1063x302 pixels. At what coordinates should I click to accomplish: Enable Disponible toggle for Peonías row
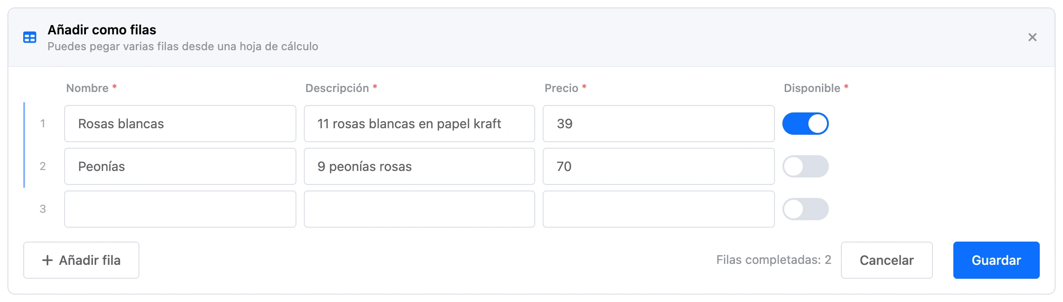pos(805,166)
